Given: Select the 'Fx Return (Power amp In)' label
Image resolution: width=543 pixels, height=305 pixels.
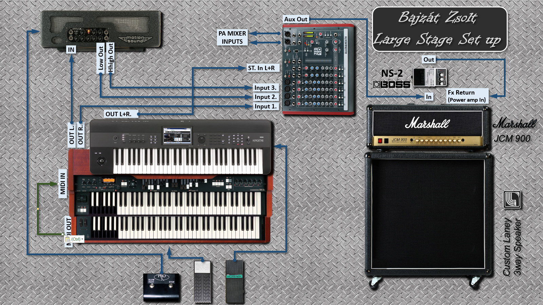Looking at the screenshot, I should pyautogui.click(x=467, y=96).
